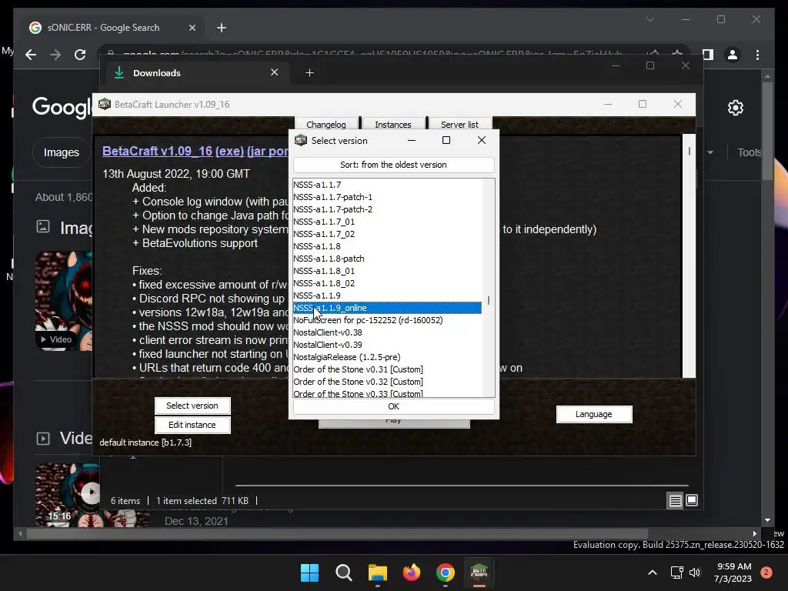The height and width of the screenshot is (591, 788).
Task: Open notification badge in taskbar
Action: (766, 573)
